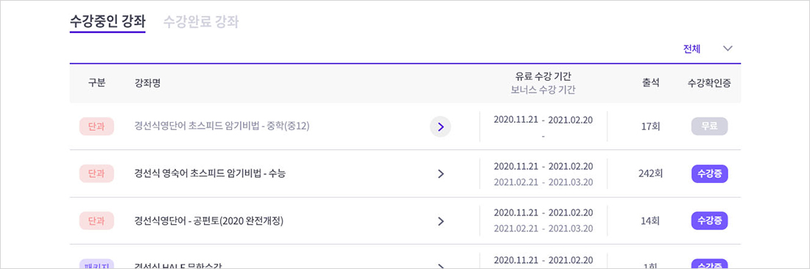The height and width of the screenshot is (269, 810).
Task: Click the 단과 tag on the 중학 course row
Action: pyautogui.click(x=96, y=126)
